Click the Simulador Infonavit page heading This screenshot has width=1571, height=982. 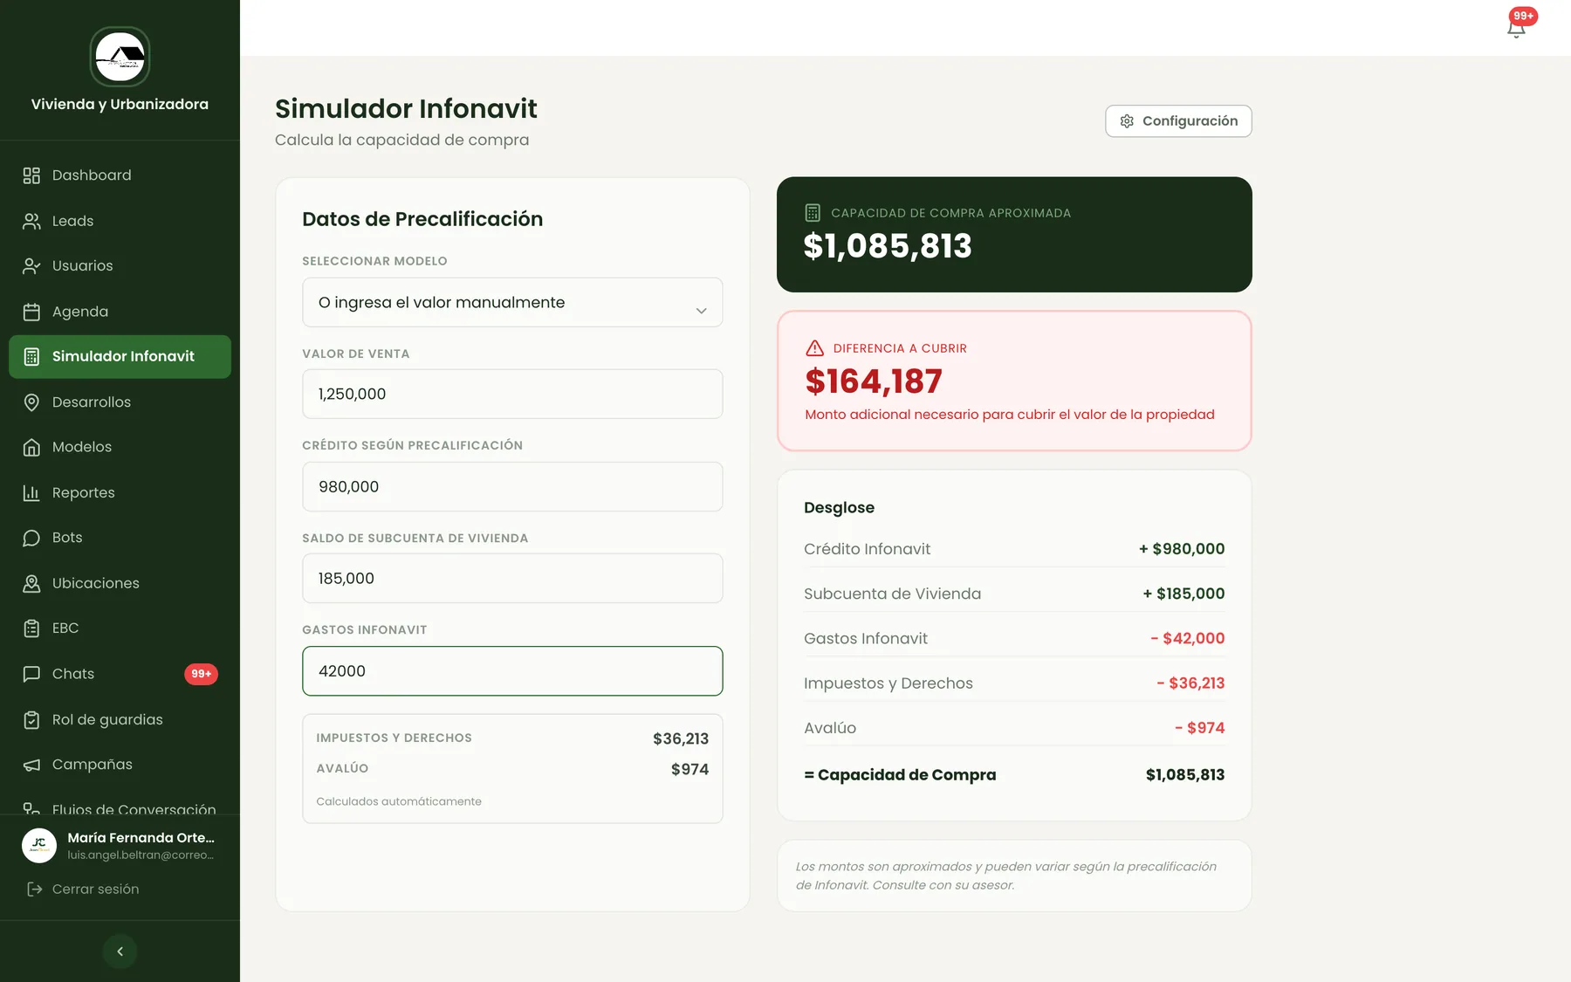[406, 108]
